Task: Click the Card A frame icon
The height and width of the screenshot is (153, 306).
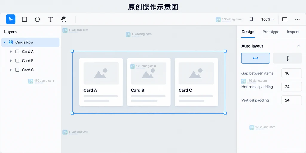Action: click(17, 51)
